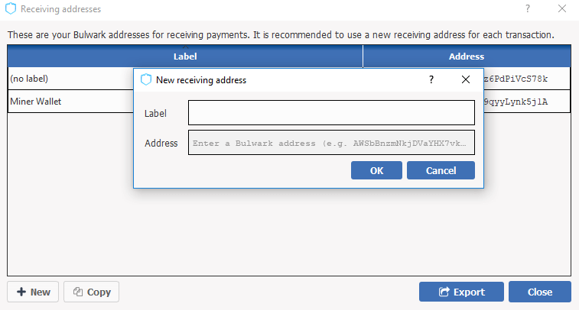Click the blue Close button at bottom

pos(540,292)
